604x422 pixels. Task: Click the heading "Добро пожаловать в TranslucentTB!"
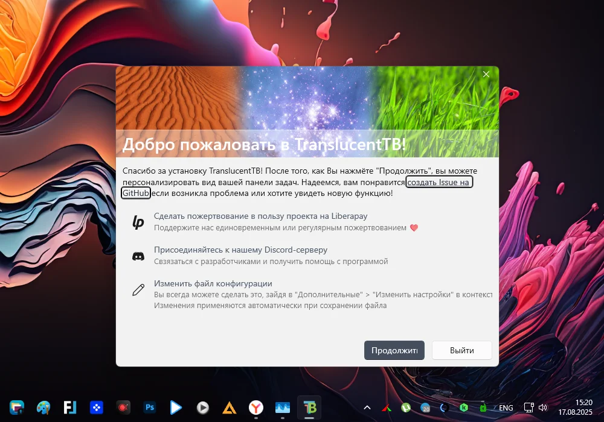pyautogui.click(x=264, y=145)
